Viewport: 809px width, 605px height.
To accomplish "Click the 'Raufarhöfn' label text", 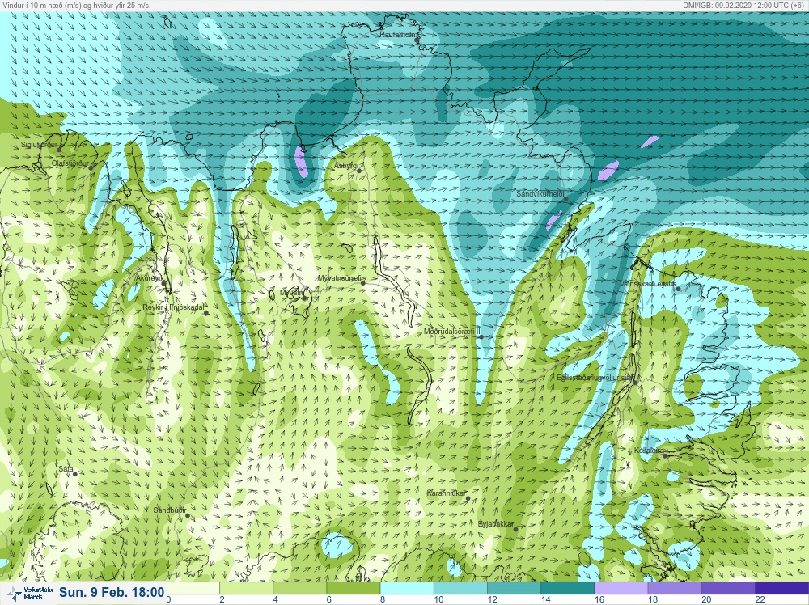I will (398, 35).
